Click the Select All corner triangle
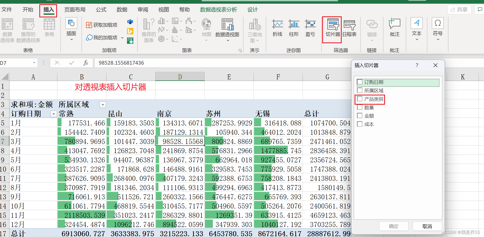The image size is (484, 237). pyautogui.click(x=5, y=77)
